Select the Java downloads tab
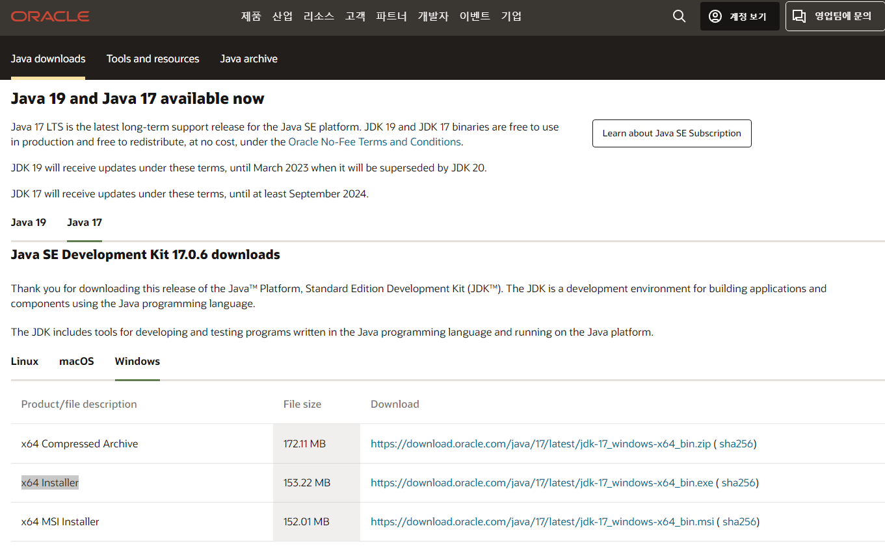 48,58
